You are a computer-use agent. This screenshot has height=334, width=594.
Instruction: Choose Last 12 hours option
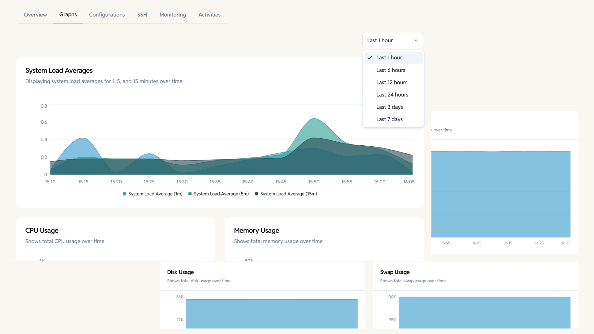[x=392, y=82]
